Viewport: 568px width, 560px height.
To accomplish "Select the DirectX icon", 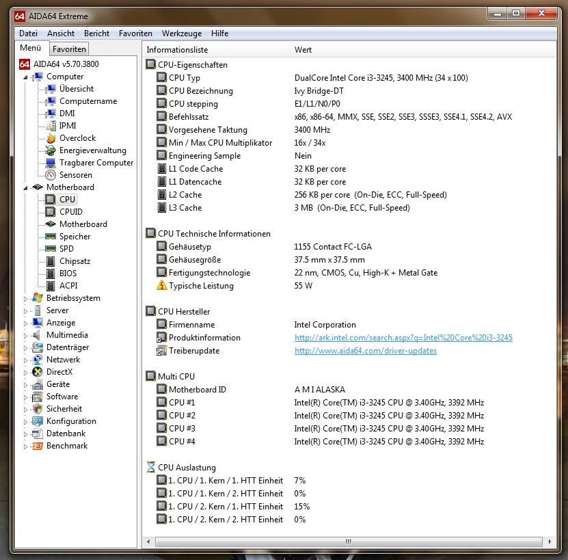I will [38, 372].
